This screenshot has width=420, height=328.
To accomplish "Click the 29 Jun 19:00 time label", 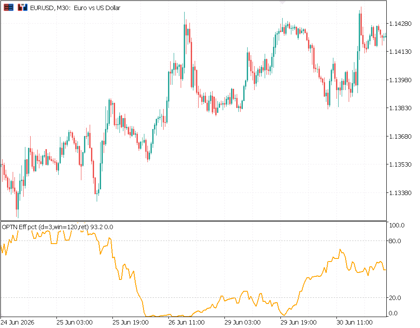I will tap(298, 322).
